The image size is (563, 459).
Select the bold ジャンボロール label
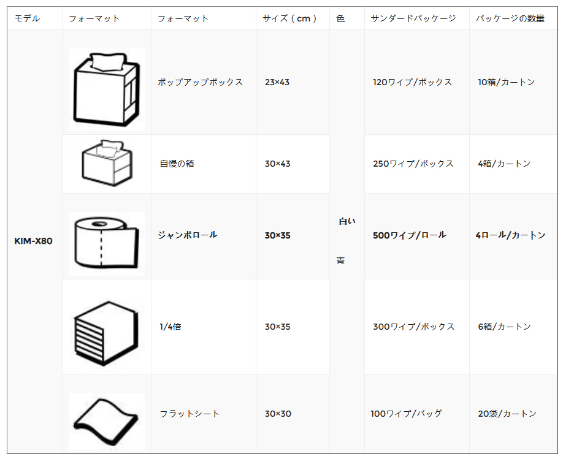coord(188,235)
